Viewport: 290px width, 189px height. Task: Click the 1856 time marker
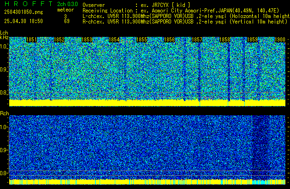pyautogui.click(x=169, y=40)
